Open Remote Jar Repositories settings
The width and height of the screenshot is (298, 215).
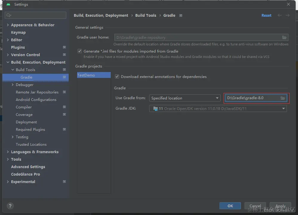37,92
